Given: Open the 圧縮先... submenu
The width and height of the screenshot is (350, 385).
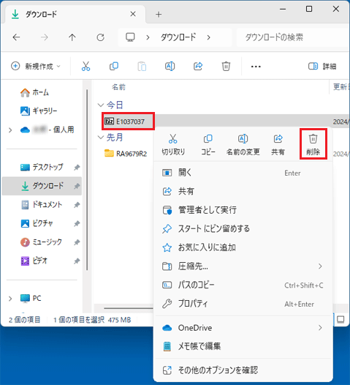Looking at the screenshot, I should pos(243,266).
